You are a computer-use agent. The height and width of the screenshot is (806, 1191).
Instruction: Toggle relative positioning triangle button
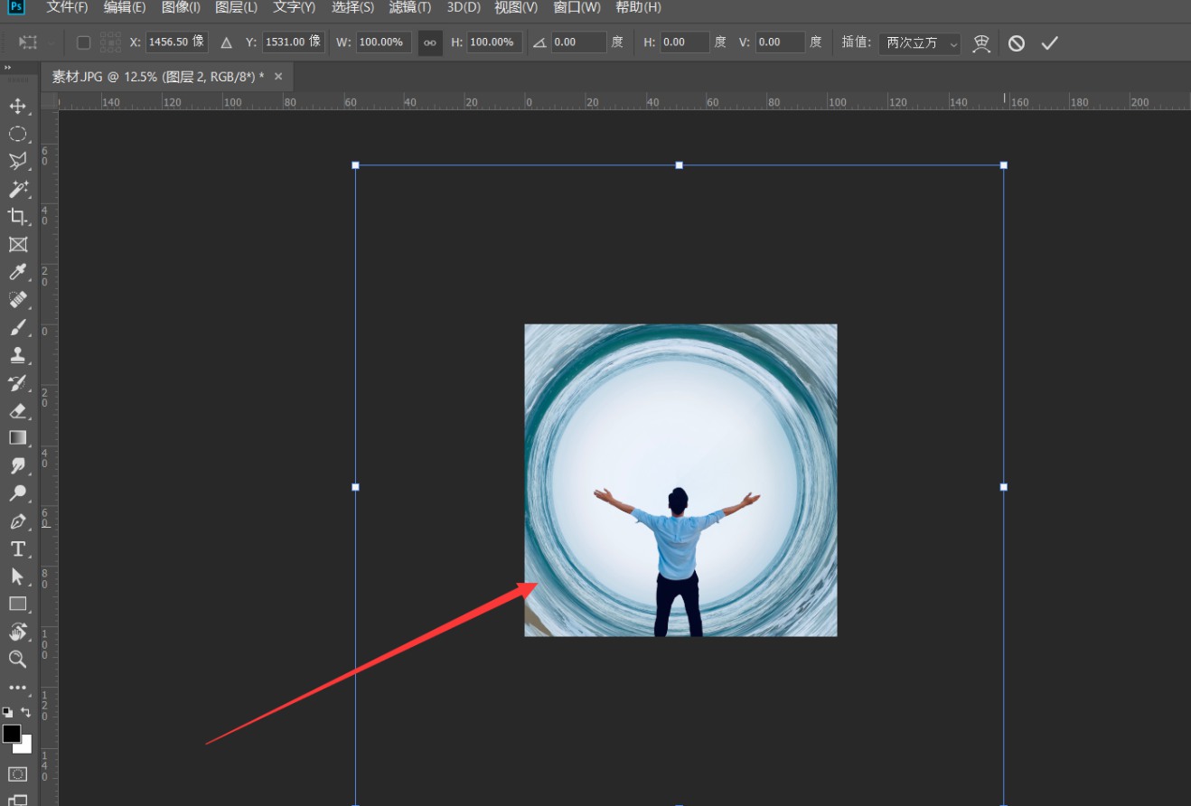pyautogui.click(x=226, y=42)
